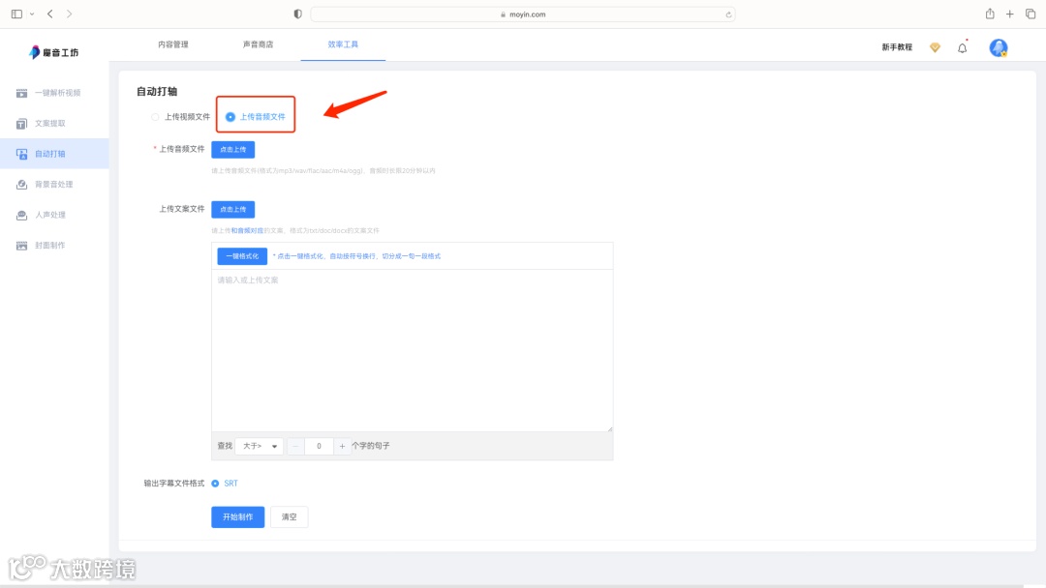Click the audio format hint text
The width and height of the screenshot is (1046, 588).
(323, 171)
